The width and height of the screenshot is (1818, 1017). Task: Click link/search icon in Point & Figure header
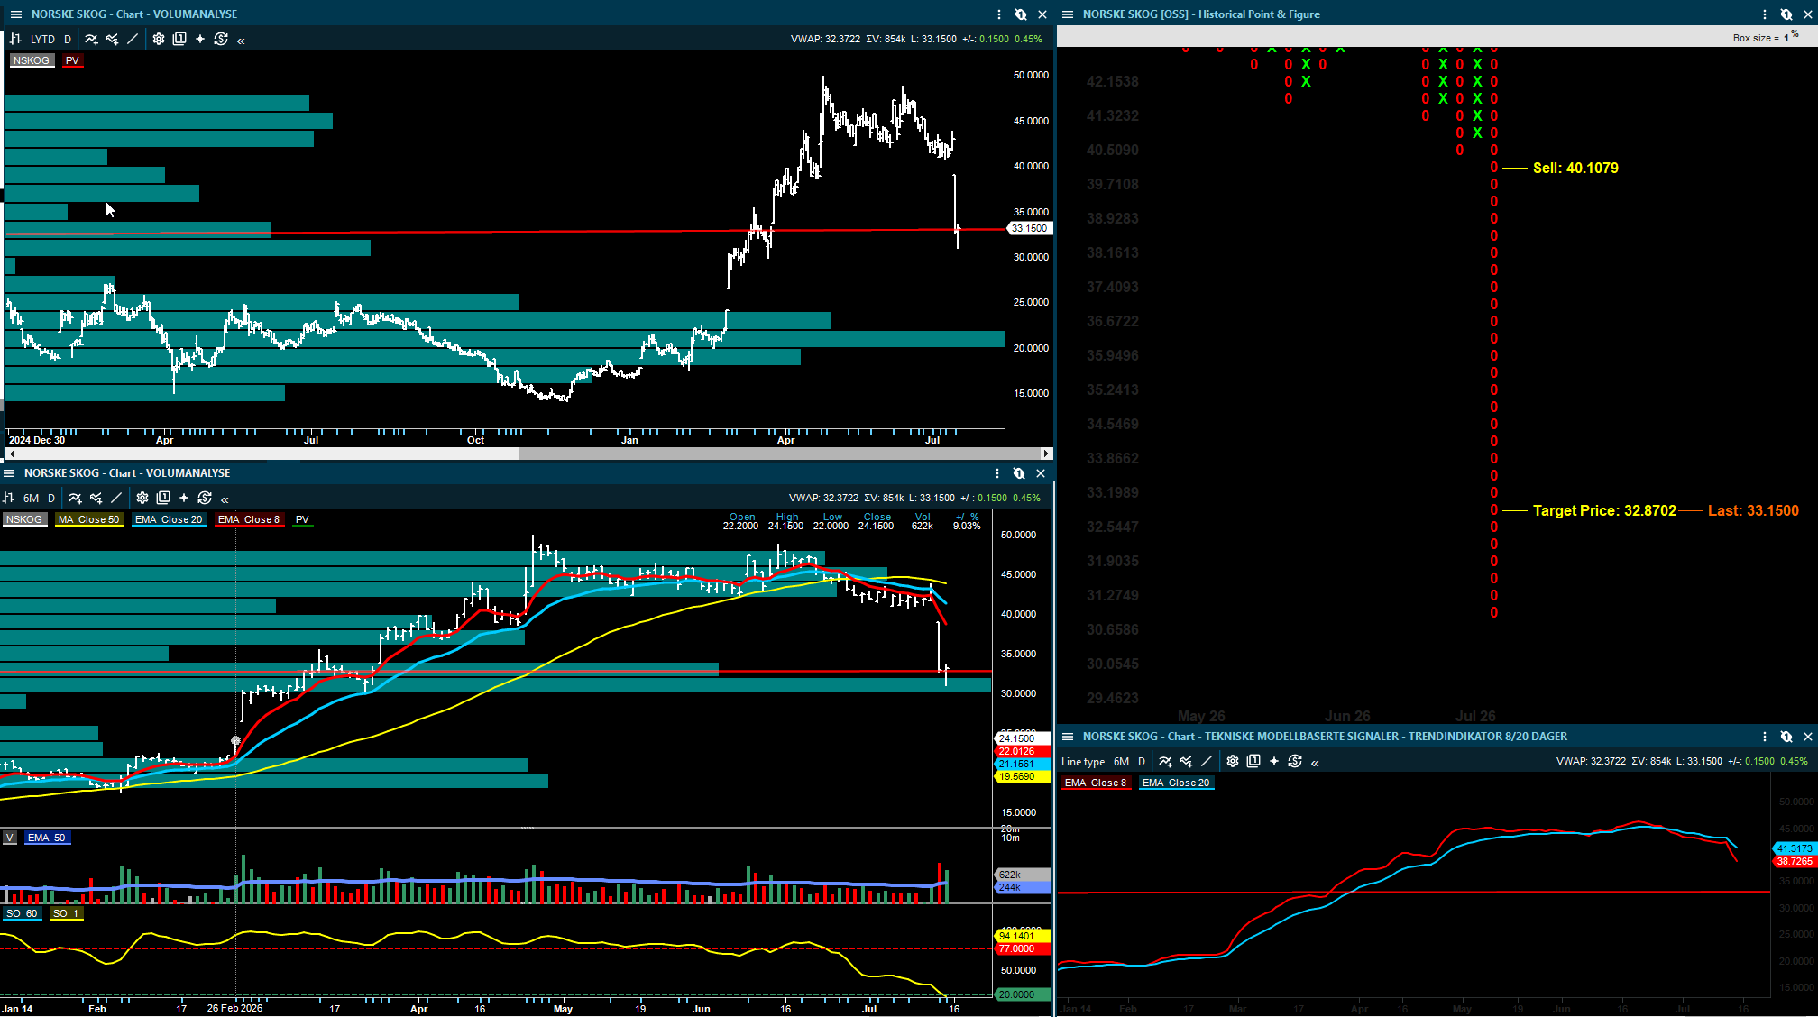[1786, 14]
